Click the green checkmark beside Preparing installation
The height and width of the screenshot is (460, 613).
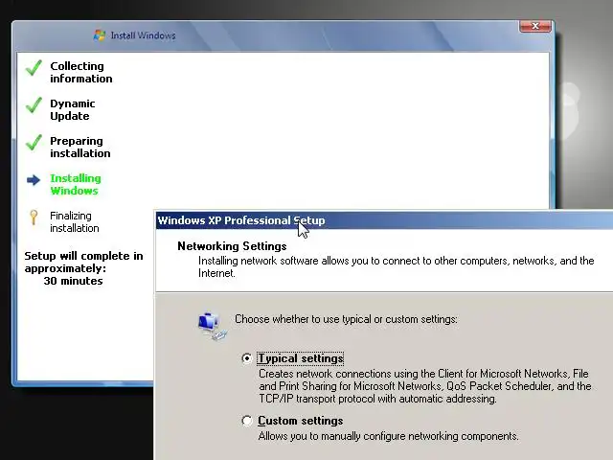34,143
